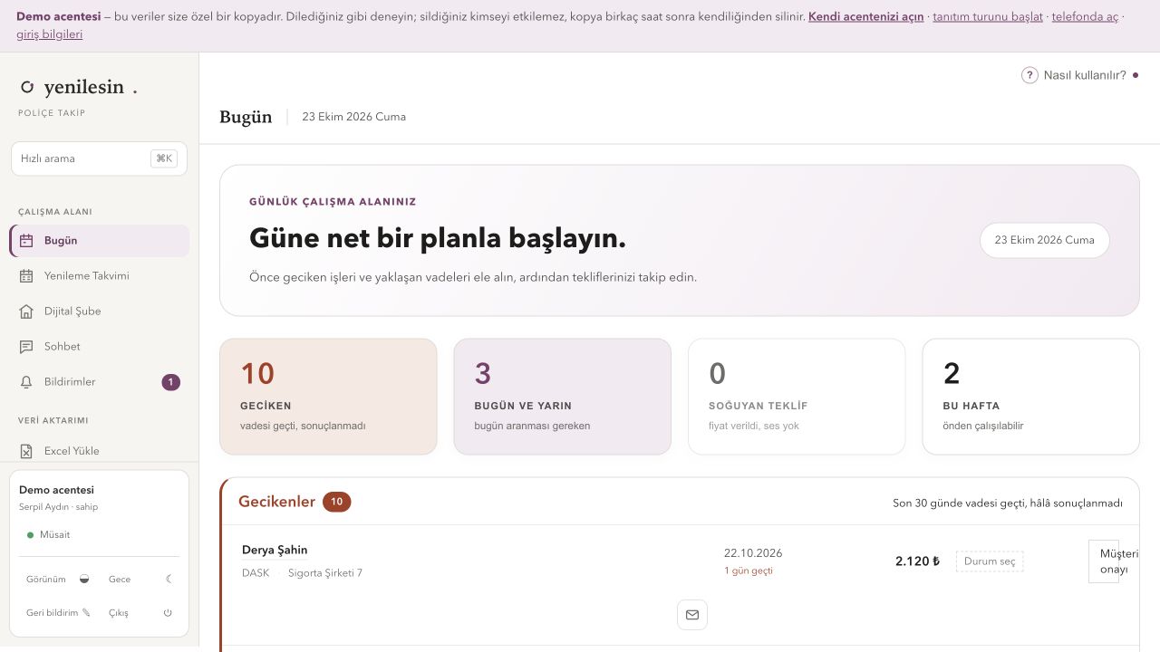Open the Nasıl kullanılır? help
Viewport: 1160px width, 652px height.
coord(1079,75)
